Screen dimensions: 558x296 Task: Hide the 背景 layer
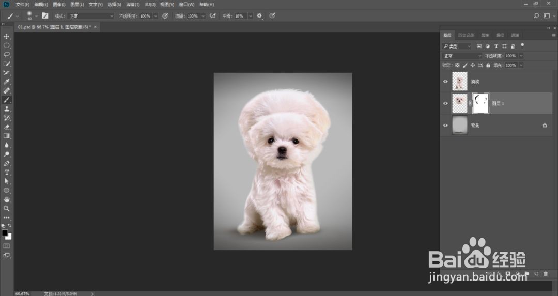(445, 125)
